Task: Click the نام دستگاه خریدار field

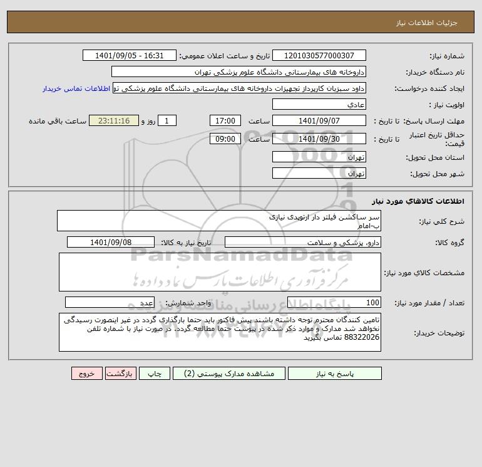Action: (238, 71)
